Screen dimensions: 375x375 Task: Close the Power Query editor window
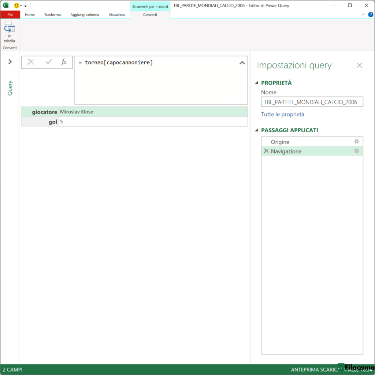[x=366, y=5]
